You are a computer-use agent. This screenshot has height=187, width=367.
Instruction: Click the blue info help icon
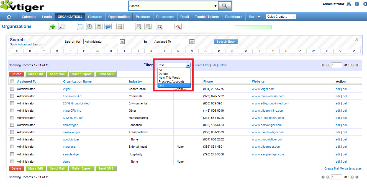(x=357, y=4)
